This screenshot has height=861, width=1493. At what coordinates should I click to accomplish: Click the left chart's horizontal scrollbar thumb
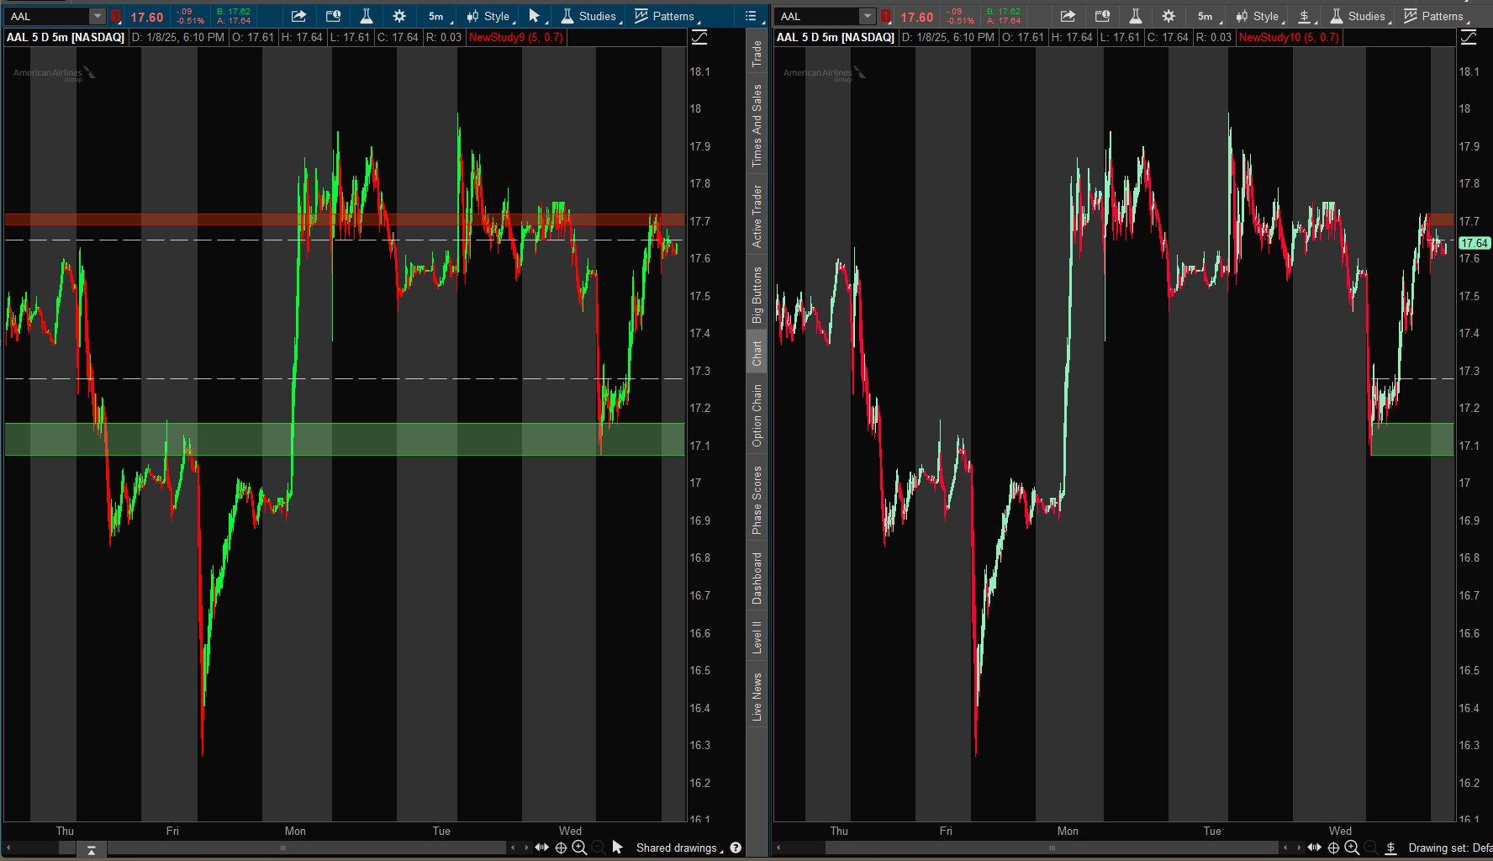click(x=282, y=848)
